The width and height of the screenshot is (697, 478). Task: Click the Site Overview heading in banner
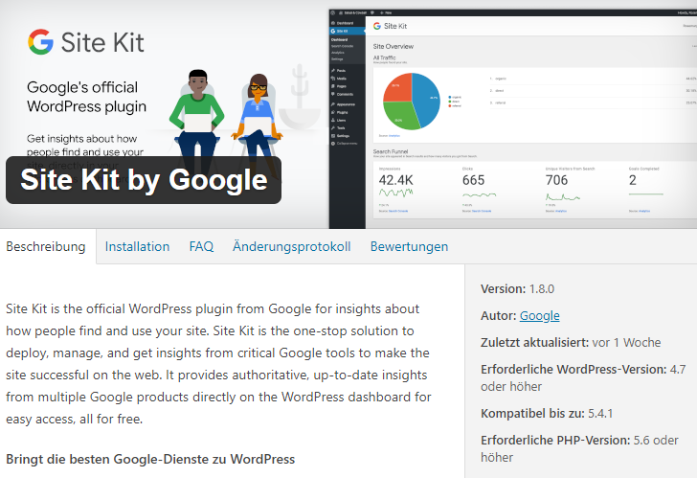393,46
